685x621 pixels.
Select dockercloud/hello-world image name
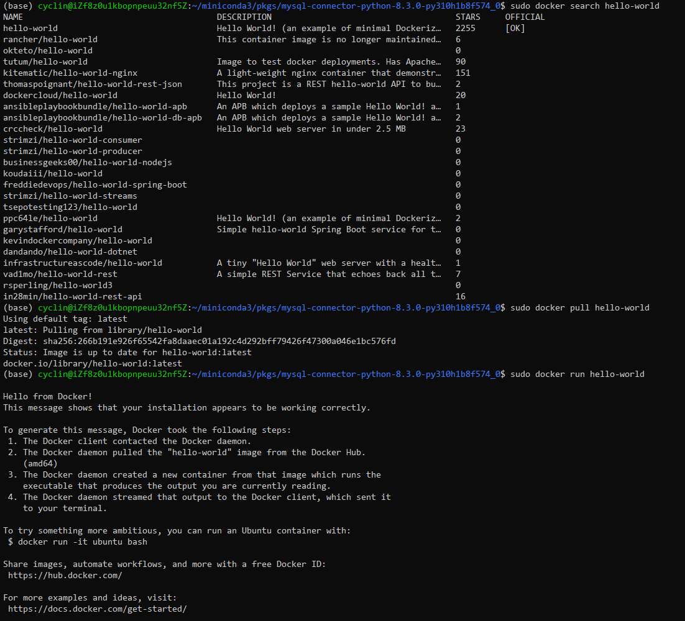pos(60,95)
